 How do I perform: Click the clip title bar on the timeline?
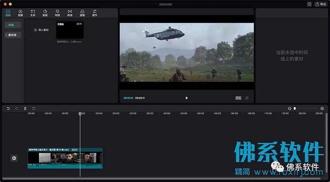pos(65,150)
